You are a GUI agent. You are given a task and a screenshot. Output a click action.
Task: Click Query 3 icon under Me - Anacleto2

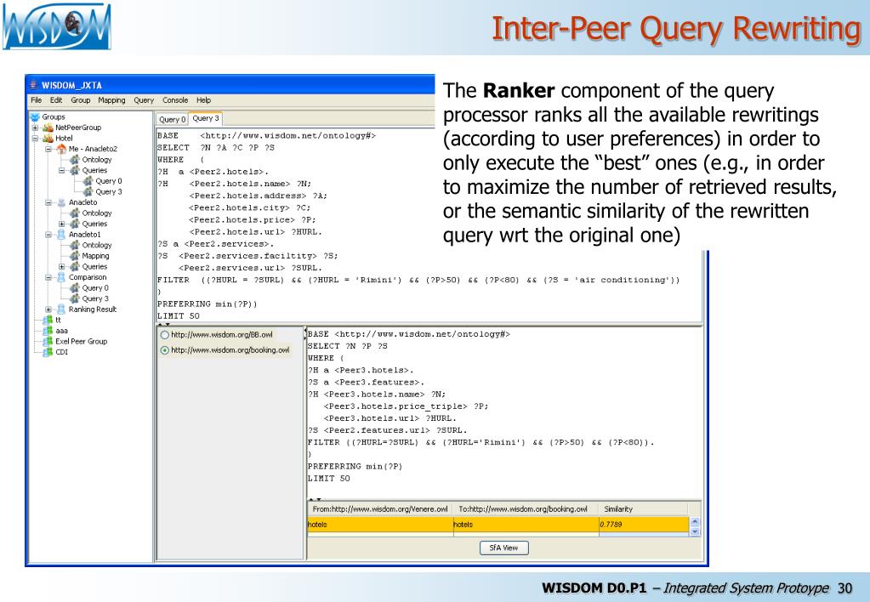88,191
